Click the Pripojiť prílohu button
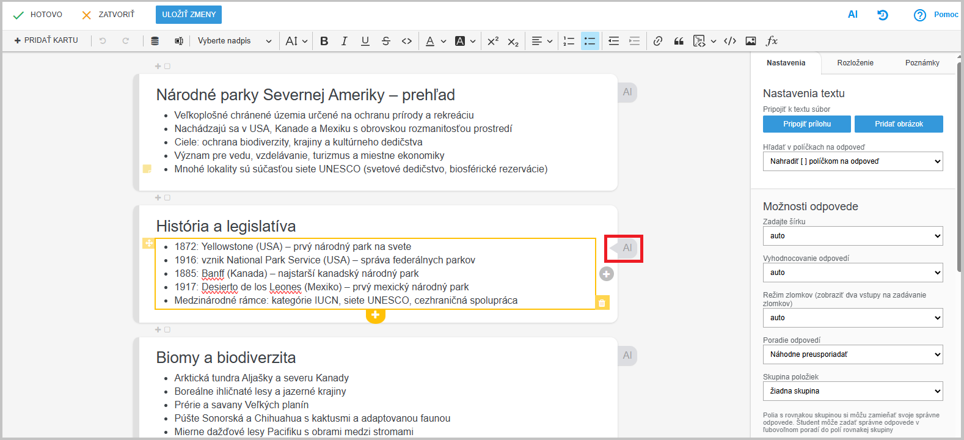Image resolution: width=964 pixels, height=440 pixels. pyautogui.click(x=806, y=124)
